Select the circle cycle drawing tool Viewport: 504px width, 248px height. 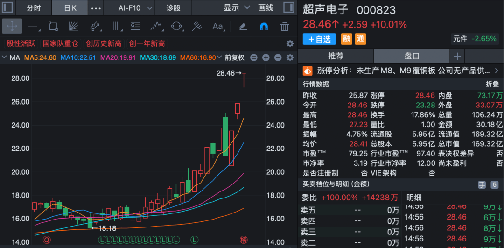tap(176, 26)
